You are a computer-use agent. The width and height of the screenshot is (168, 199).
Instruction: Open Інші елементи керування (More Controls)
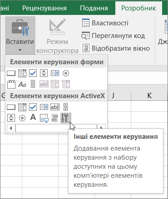(66, 118)
